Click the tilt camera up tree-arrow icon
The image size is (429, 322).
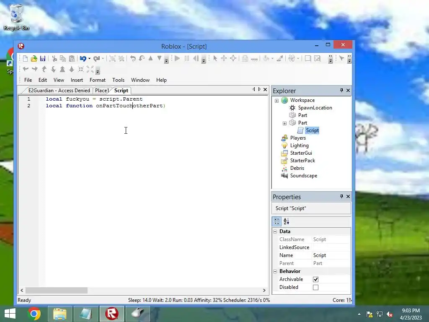[62, 69]
